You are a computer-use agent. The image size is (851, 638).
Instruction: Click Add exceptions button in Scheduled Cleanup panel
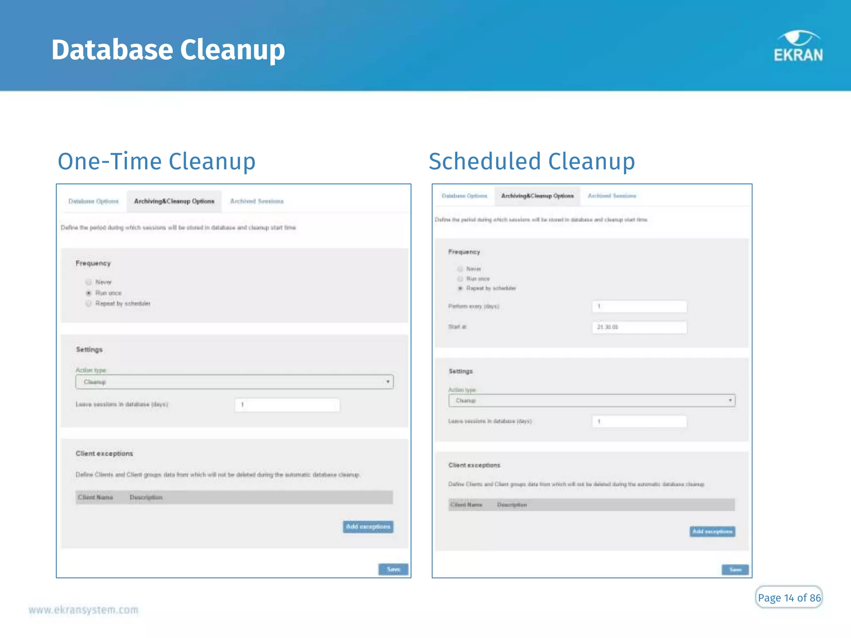point(712,532)
